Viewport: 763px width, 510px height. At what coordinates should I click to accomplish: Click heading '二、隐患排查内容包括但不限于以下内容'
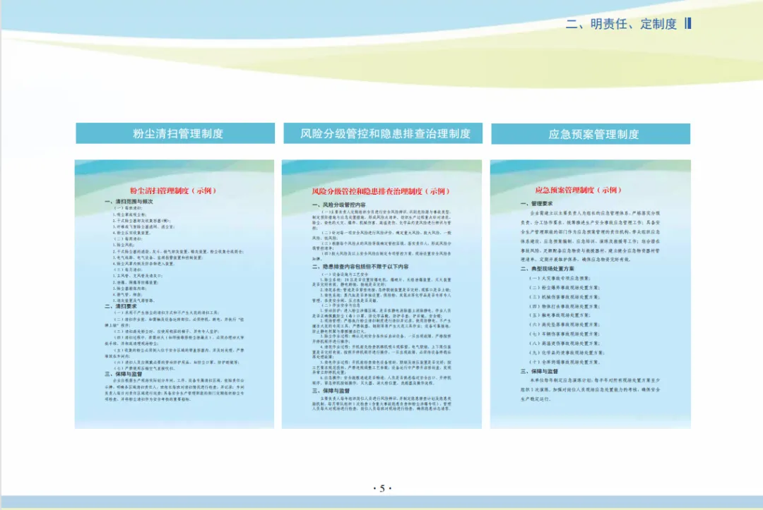[x=360, y=267]
